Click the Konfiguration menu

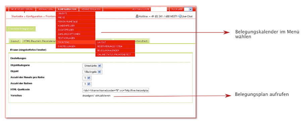[x=67, y=9]
